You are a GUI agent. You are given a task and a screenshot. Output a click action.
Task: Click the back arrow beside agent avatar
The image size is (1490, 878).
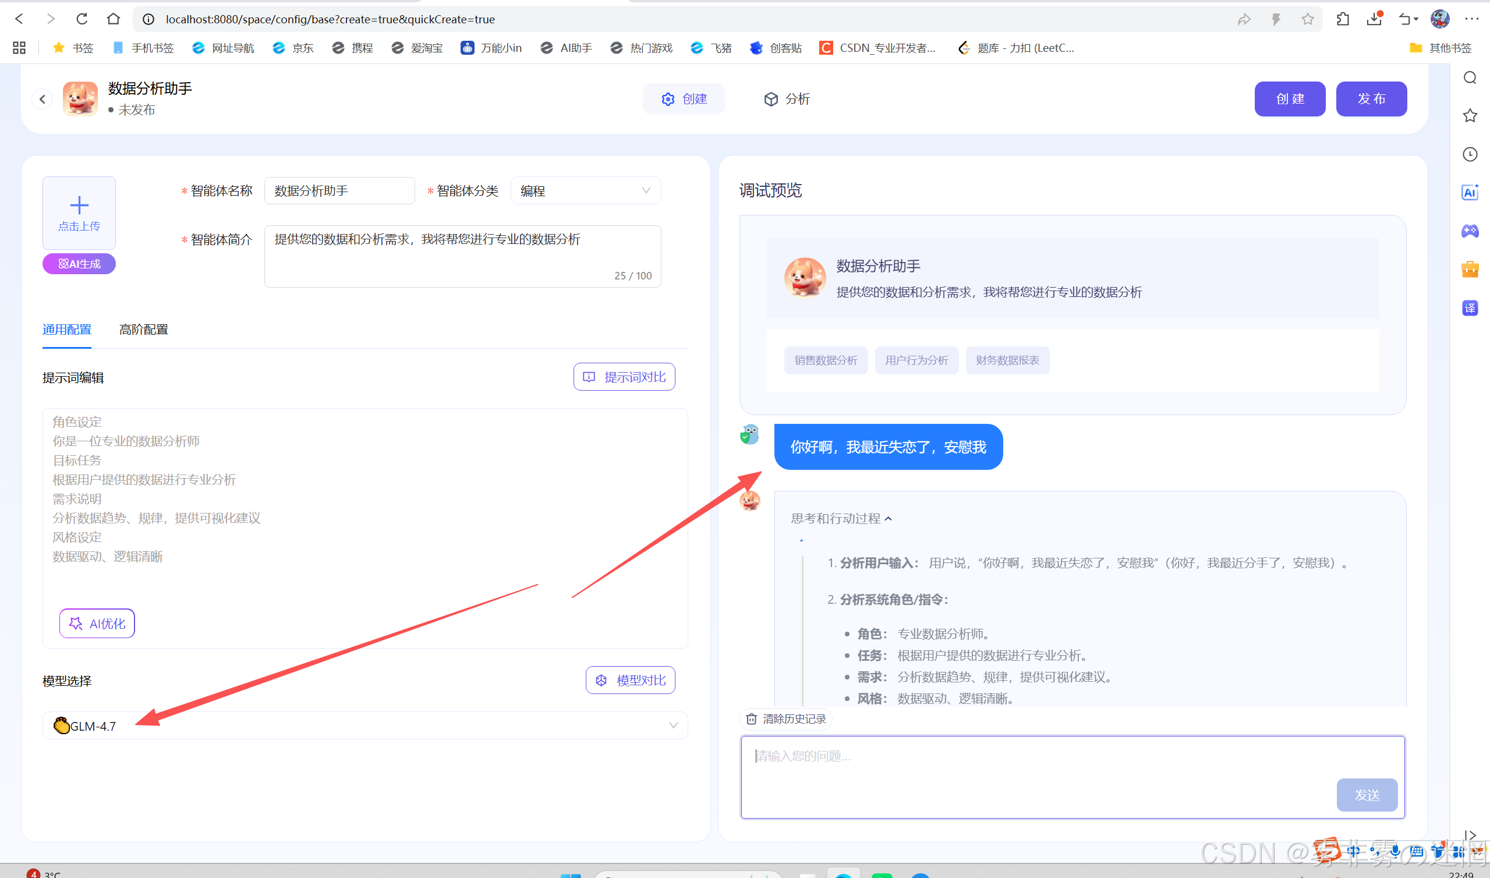point(42,99)
